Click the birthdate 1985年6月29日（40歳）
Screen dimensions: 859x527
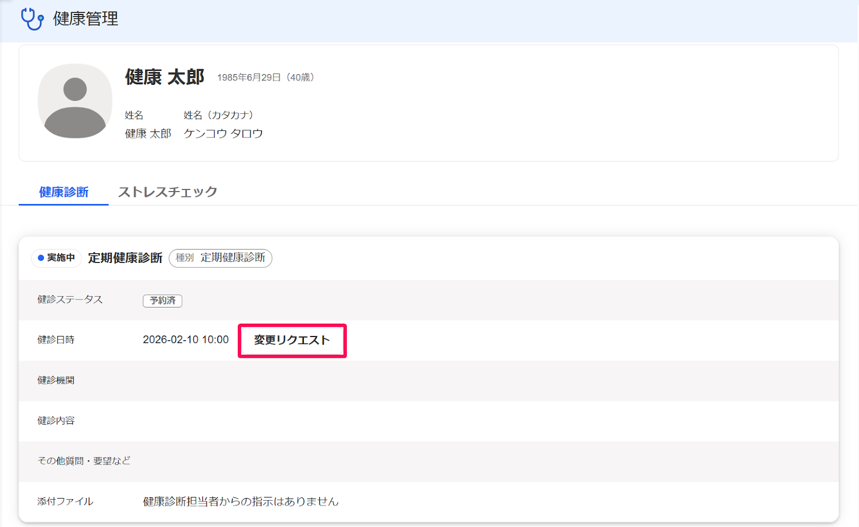point(266,78)
